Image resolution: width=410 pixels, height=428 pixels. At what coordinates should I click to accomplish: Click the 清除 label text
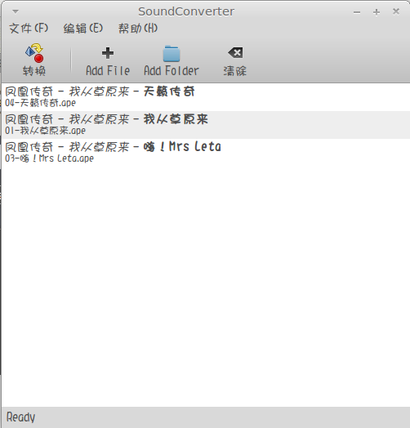pyautogui.click(x=235, y=71)
